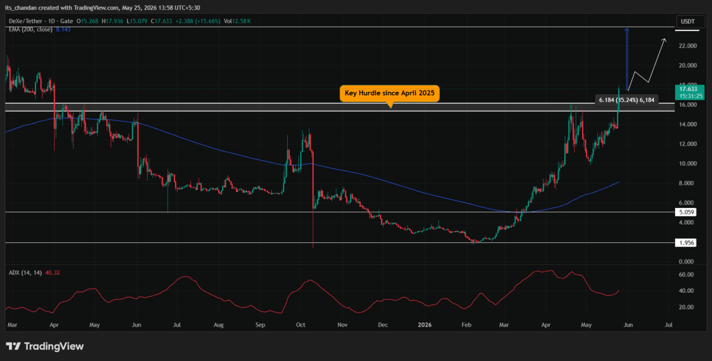The image size is (712, 361).
Task: Click the Nov label on time axis
Action: click(x=342, y=325)
